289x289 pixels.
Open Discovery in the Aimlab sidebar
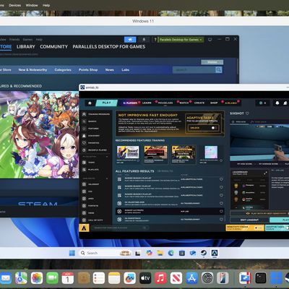click(x=91, y=136)
